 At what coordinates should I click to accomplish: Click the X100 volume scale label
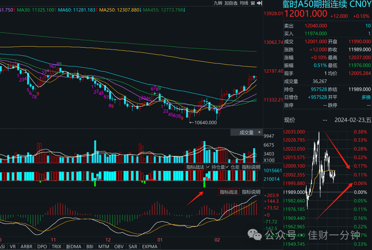point(269,160)
